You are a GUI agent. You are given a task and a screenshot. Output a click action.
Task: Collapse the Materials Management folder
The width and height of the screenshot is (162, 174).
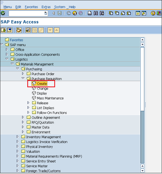[12, 64]
